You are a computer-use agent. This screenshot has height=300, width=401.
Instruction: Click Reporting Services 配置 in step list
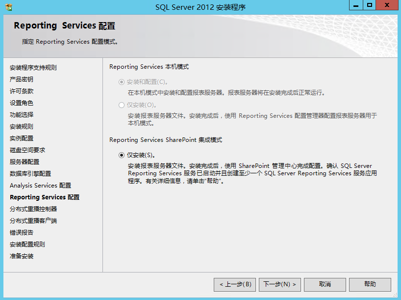(x=45, y=197)
